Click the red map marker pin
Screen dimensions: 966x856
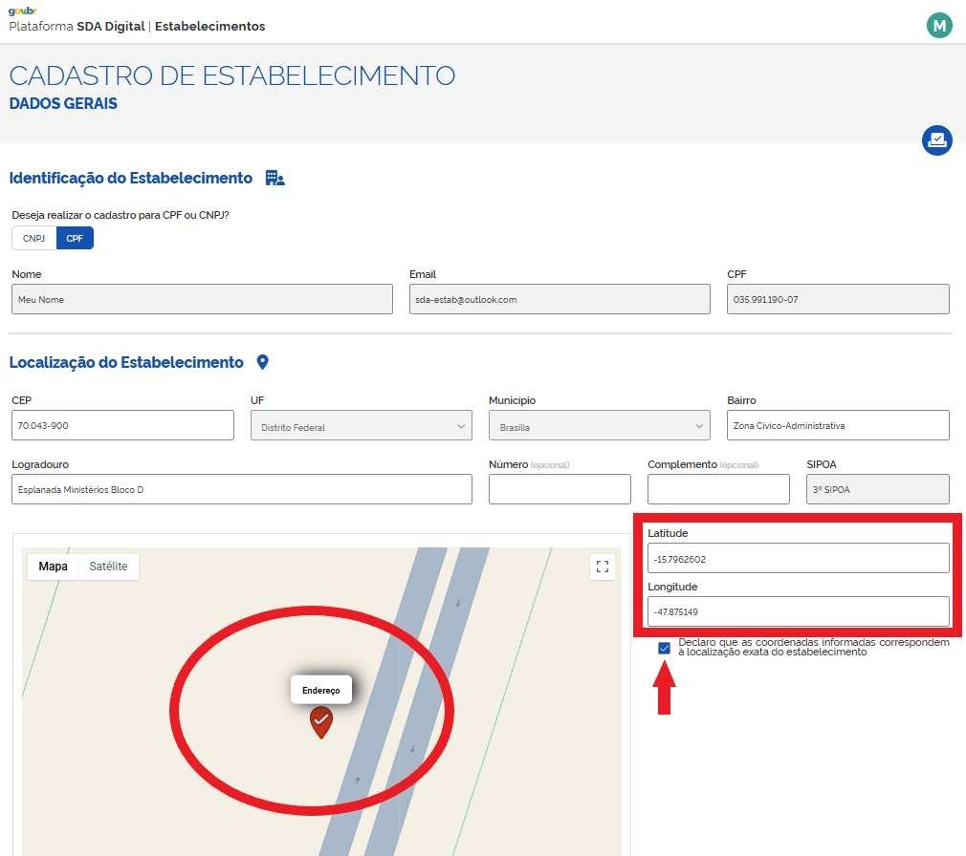click(x=321, y=722)
